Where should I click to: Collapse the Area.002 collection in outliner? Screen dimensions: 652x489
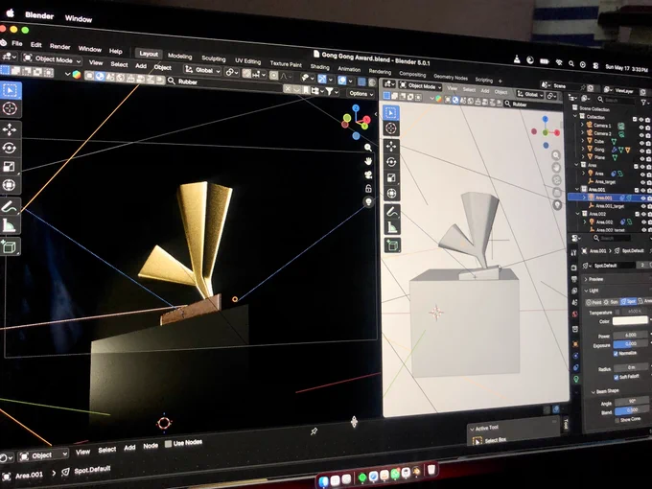[x=578, y=213]
